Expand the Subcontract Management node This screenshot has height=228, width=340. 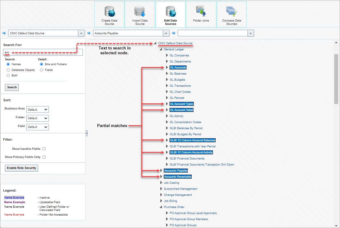pos(161,189)
